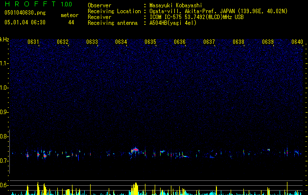
Task: Click the meteor label
Action: click(x=70, y=15)
